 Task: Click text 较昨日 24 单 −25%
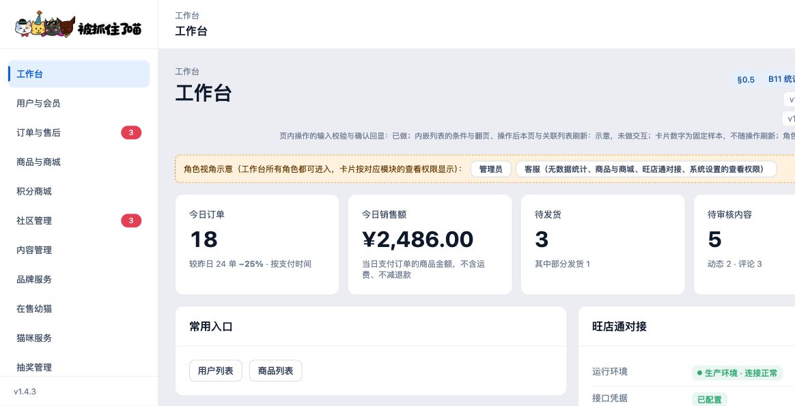point(226,264)
